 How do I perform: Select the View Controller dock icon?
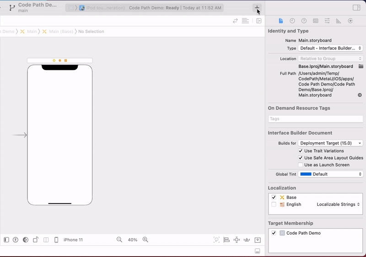tap(54, 61)
